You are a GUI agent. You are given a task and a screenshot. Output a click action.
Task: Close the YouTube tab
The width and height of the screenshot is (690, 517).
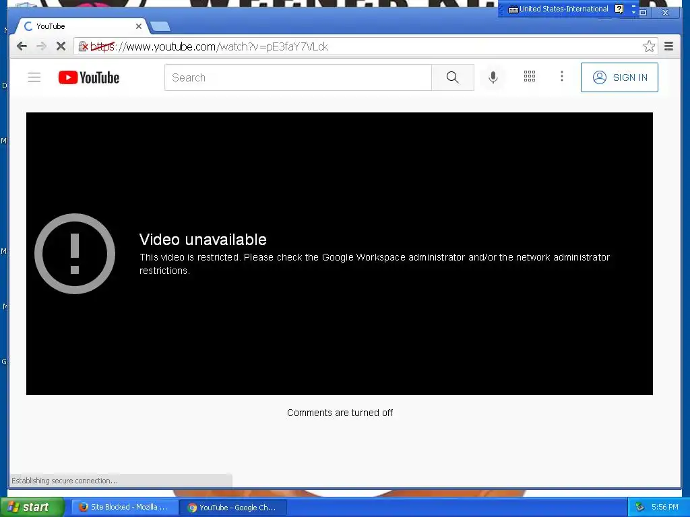tap(139, 26)
